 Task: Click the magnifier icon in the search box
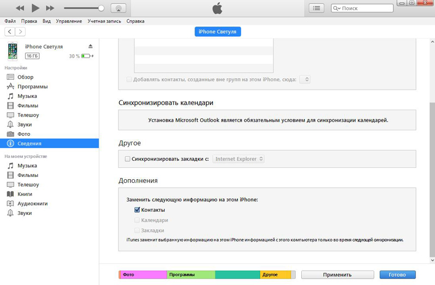point(337,8)
